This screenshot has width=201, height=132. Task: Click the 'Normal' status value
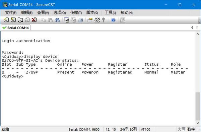click(x=151, y=72)
